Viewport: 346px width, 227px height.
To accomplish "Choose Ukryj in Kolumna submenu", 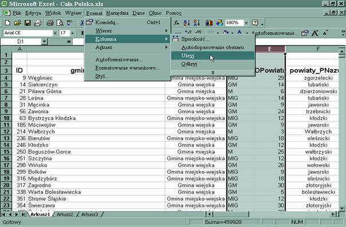I will pyautogui.click(x=213, y=55).
